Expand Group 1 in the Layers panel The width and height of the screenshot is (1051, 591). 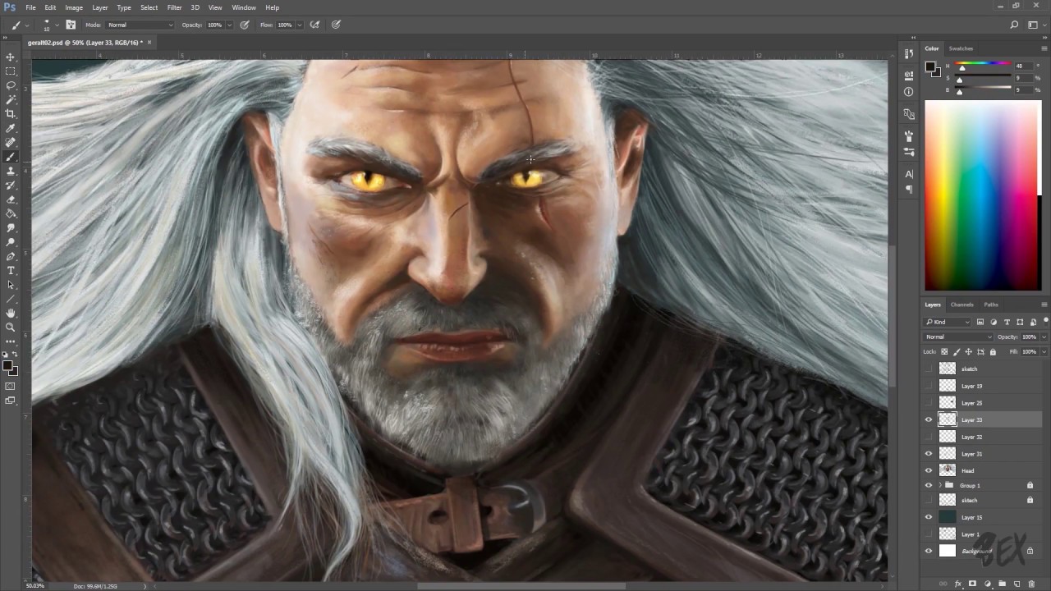point(940,485)
